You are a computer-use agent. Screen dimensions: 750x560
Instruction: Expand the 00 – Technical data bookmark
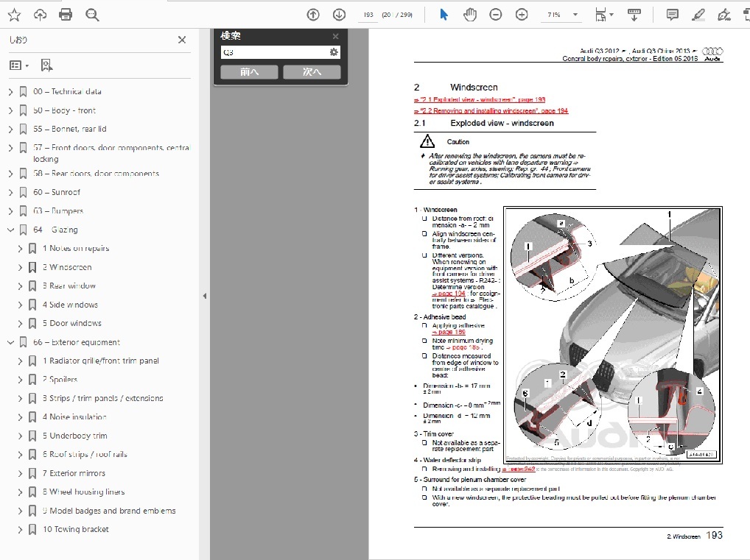(x=10, y=92)
